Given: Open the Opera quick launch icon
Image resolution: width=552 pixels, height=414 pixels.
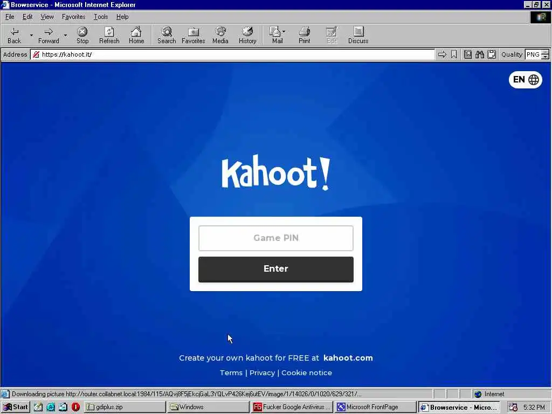Looking at the screenshot, I should 75,407.
